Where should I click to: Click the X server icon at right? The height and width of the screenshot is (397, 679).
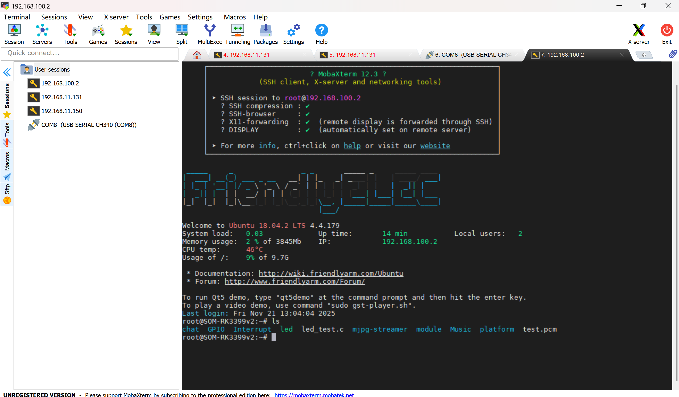pos(639,34)
